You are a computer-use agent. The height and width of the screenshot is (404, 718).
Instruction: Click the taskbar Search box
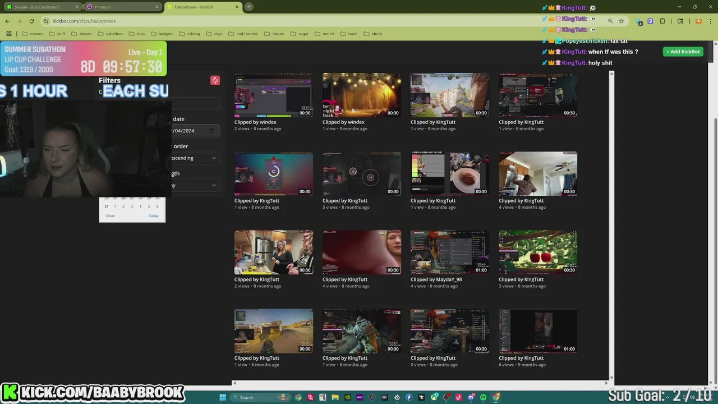click(258, 397)
